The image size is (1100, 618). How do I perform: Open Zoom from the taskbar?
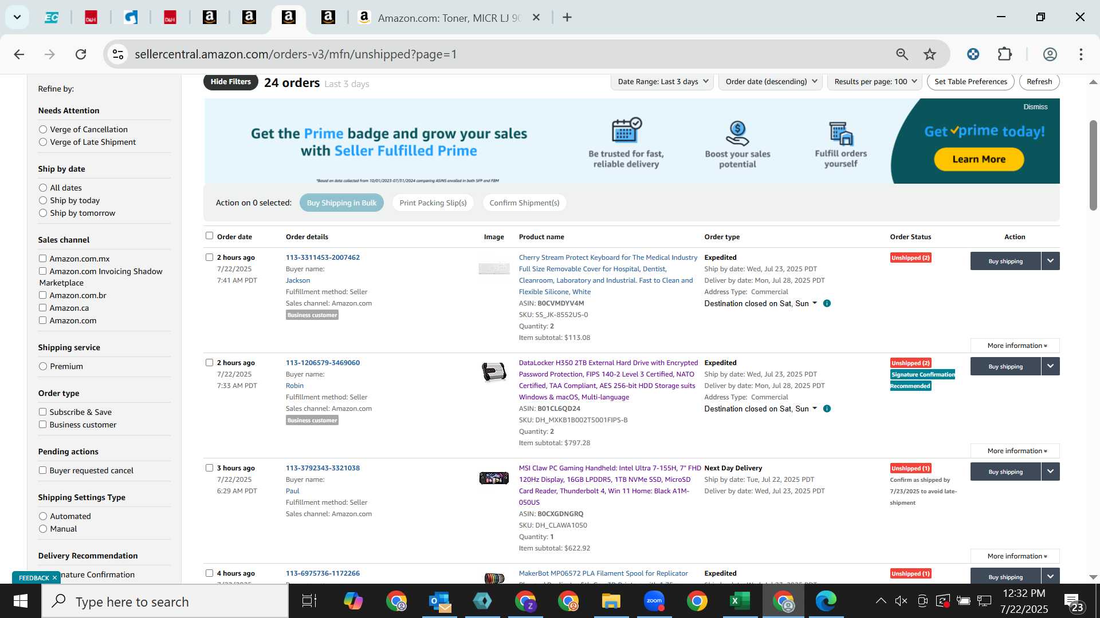(654, 601)
